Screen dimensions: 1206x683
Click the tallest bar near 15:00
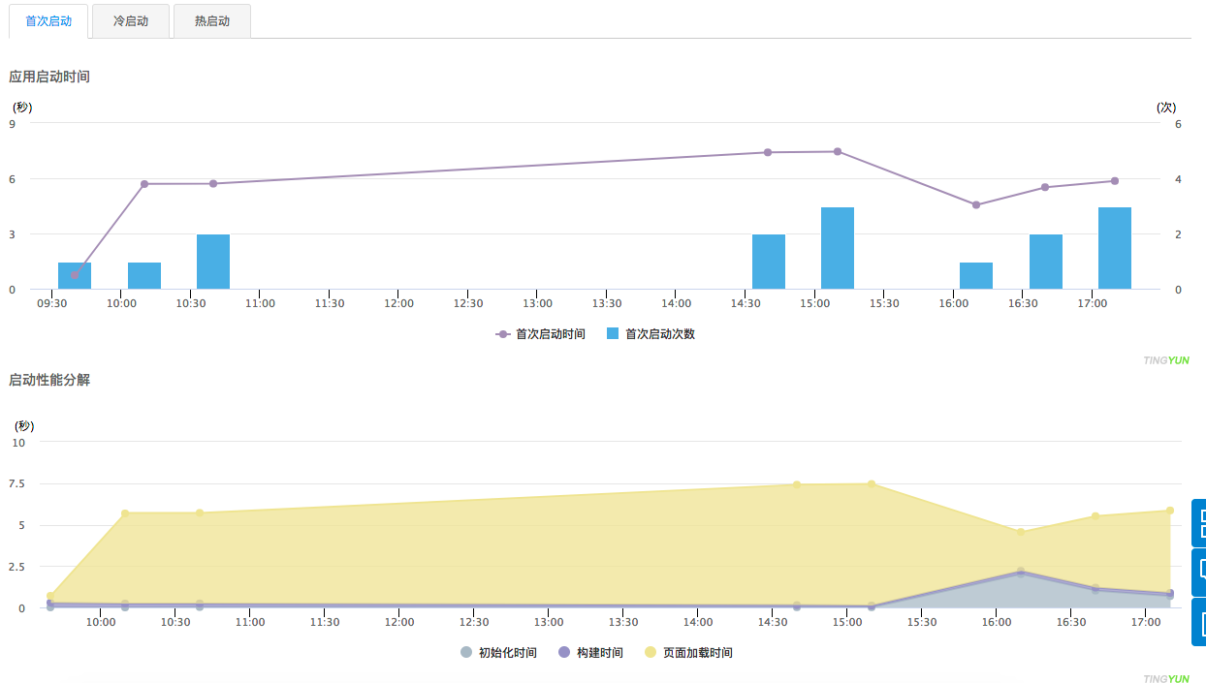838,248
